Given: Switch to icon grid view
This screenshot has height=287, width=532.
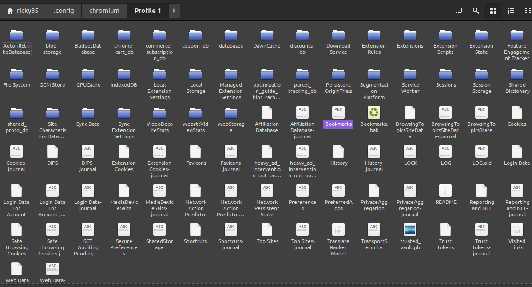Looking at the screenshot, I should (493, 11).
